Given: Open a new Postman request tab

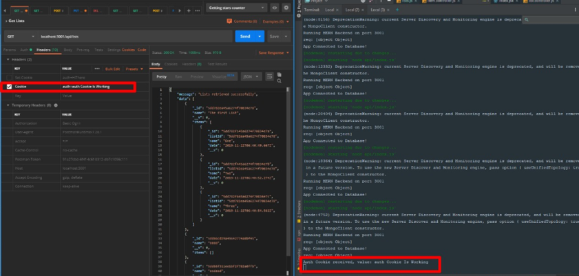Looking at the screenshot, I should pyautogui.click(x=189, y=11).
